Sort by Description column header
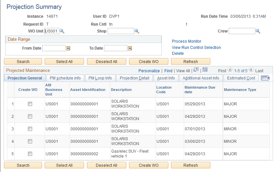 point(121,90)
